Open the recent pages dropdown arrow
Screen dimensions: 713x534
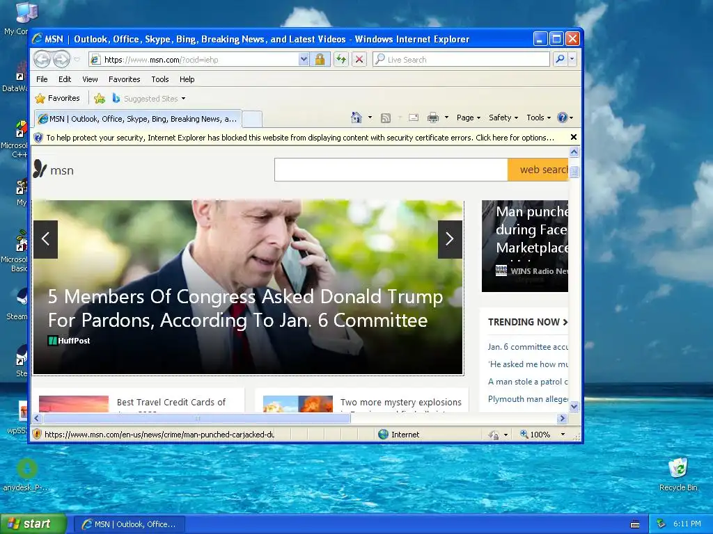click(x=77, y=60)
